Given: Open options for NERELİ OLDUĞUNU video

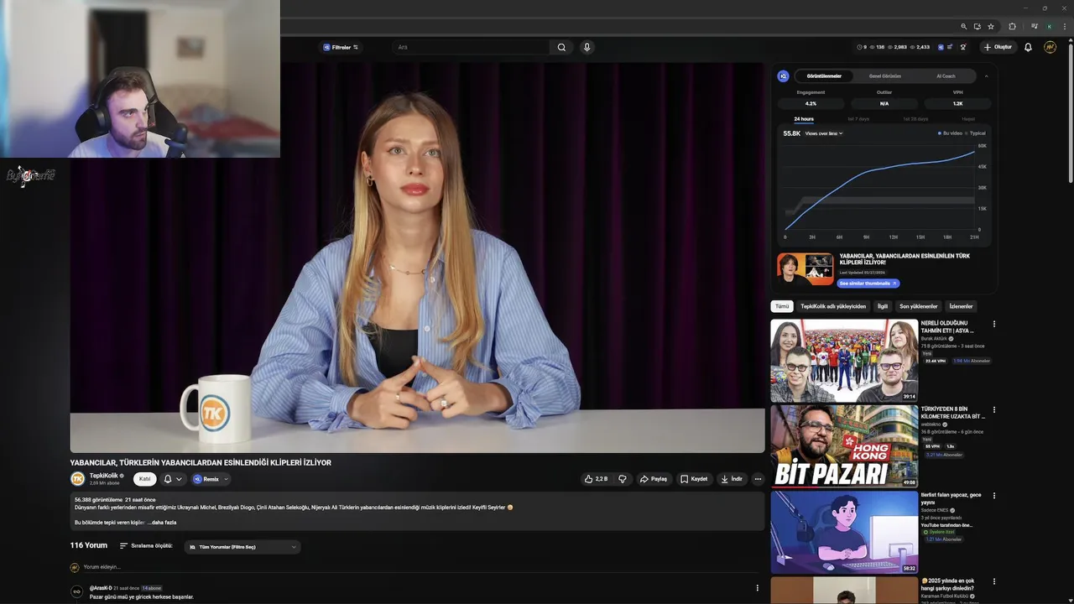Looking at the screenshot, I should coord(994,324).
